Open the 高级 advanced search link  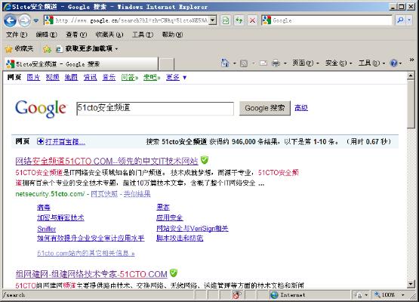[301, 108]
